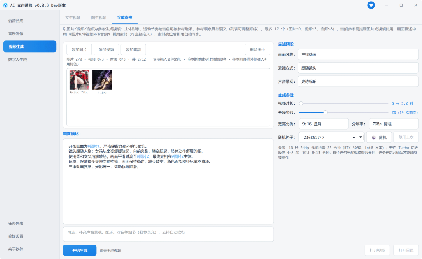
Task: Click the empty media list area border
Action: [x=168, y=97]
